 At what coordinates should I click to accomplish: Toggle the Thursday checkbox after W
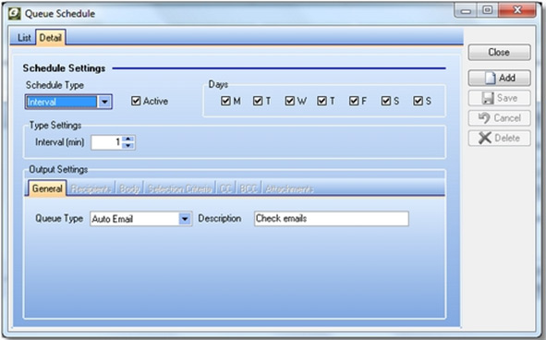[x=322, y=101]
